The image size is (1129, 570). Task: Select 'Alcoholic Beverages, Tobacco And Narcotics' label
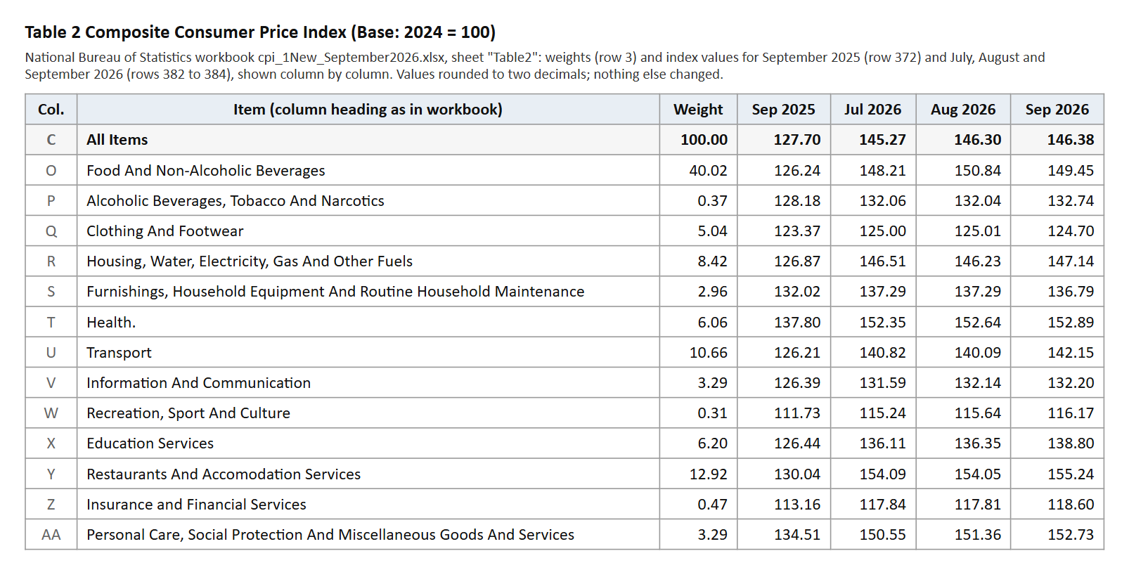point(236,201)
